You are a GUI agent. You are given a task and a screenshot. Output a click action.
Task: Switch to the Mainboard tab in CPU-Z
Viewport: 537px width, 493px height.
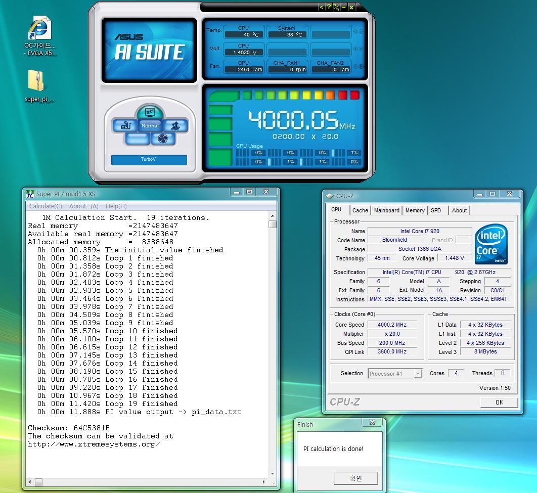pos(386,210)
